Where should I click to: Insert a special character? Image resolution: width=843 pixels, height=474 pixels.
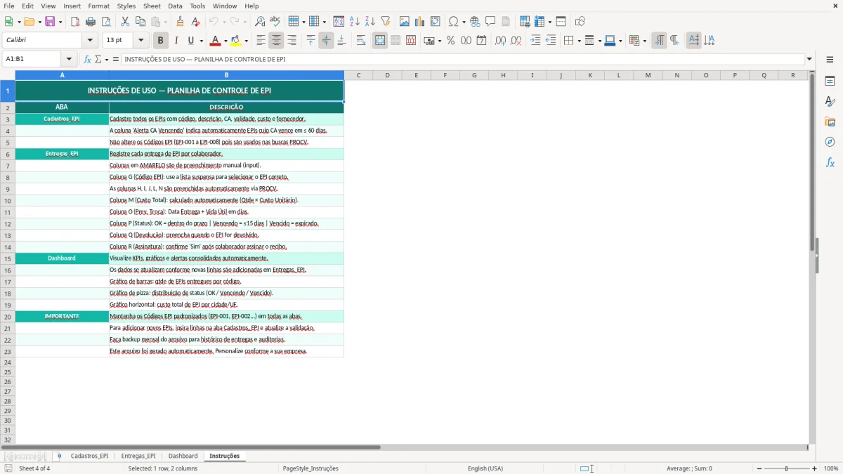[454, 21]
